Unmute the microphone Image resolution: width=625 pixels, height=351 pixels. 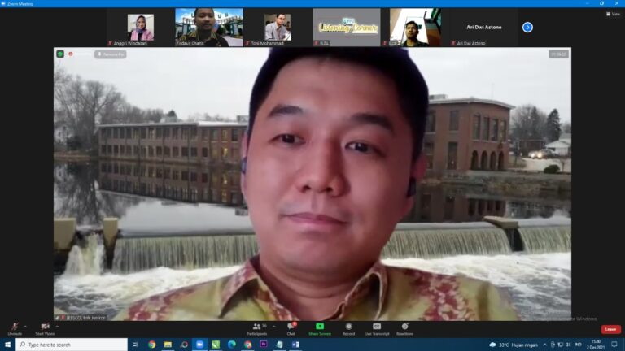pyautogui.click(x=15, y=327)
